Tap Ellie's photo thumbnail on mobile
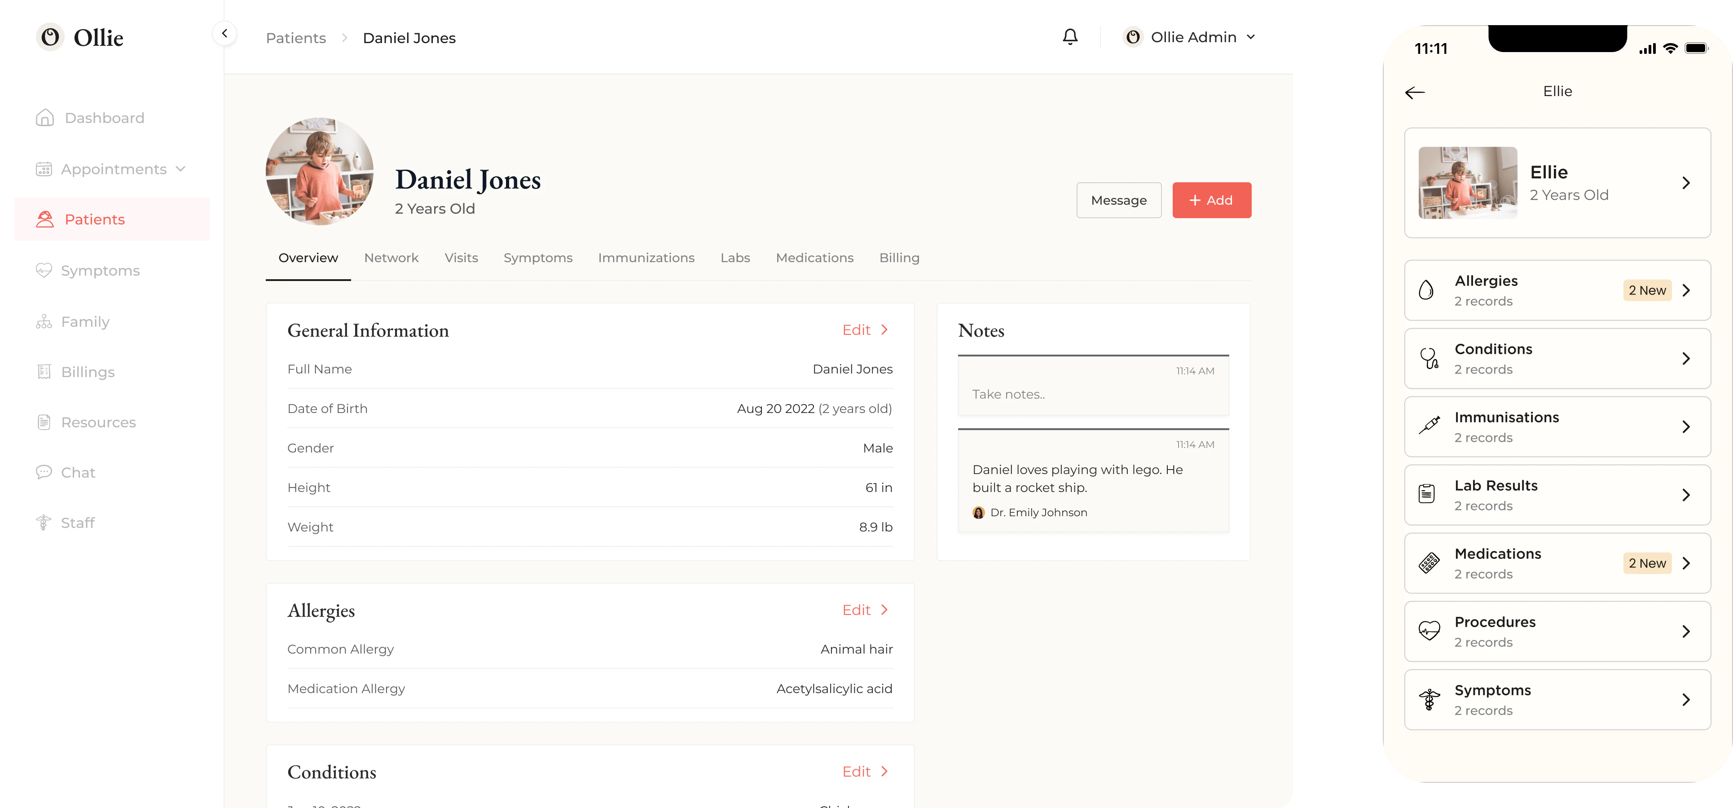The image size is (1733, 808). [x=1467, y=183]
